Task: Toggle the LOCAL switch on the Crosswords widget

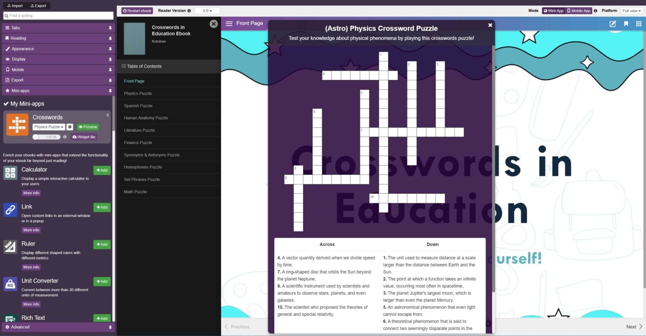Action: click(x=46, y=137)
